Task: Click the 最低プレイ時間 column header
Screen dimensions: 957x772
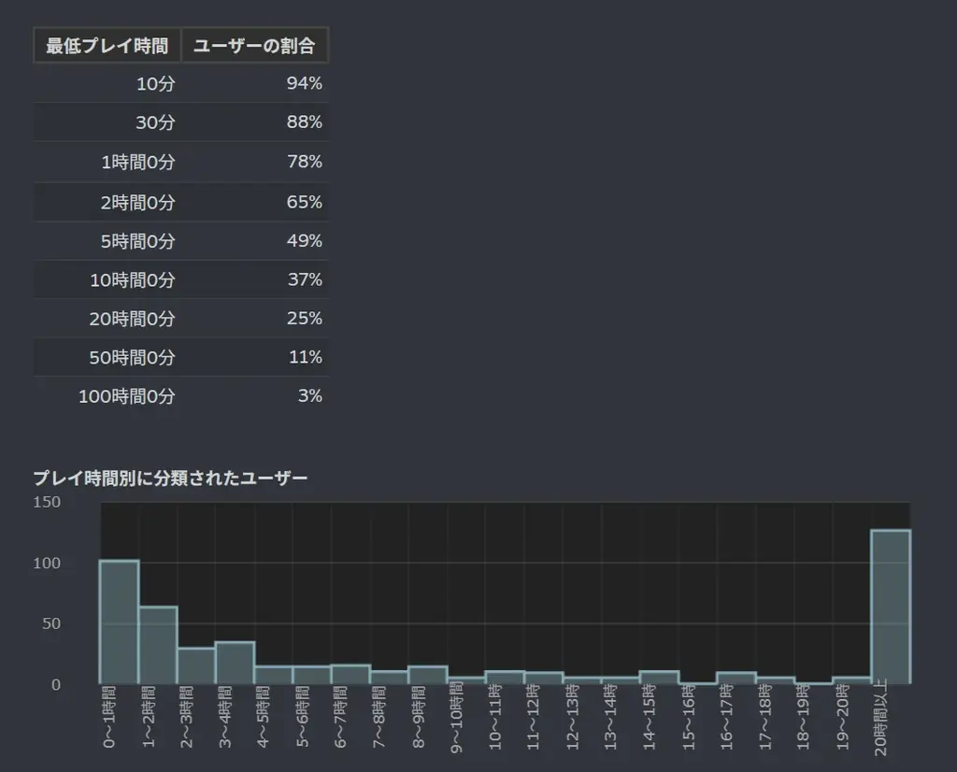Action: coord(106,44)
